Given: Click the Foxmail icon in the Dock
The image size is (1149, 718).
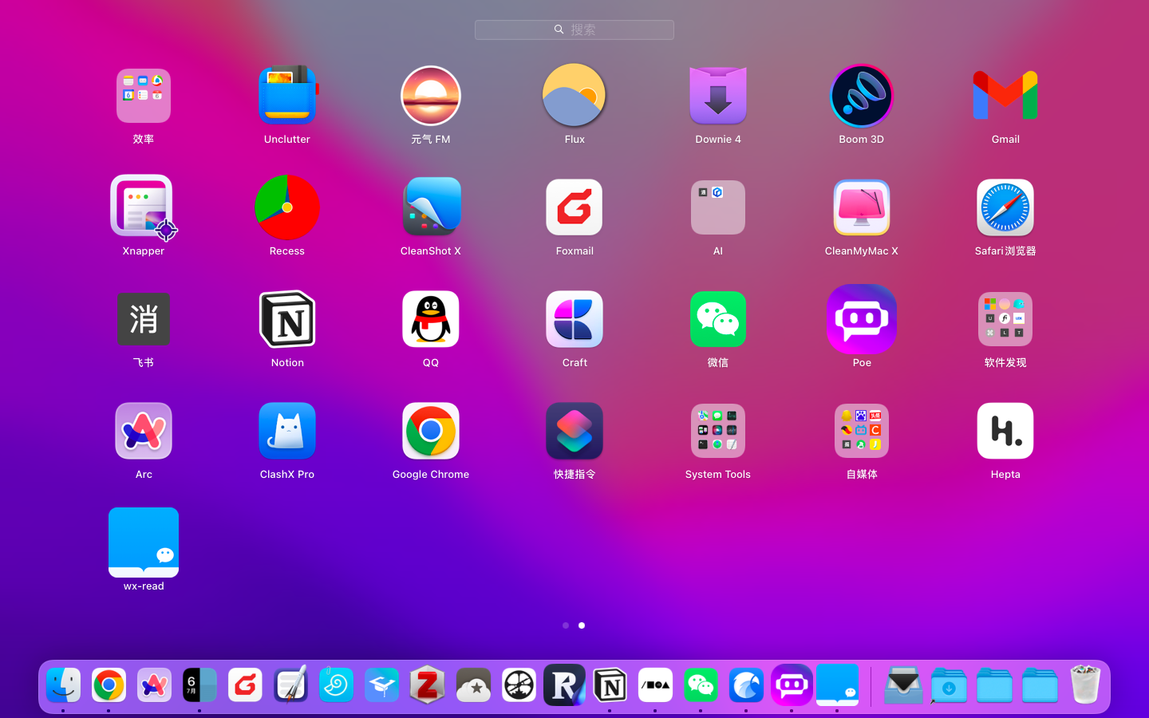Looking at the screenshot, I should tap(245, 685).
